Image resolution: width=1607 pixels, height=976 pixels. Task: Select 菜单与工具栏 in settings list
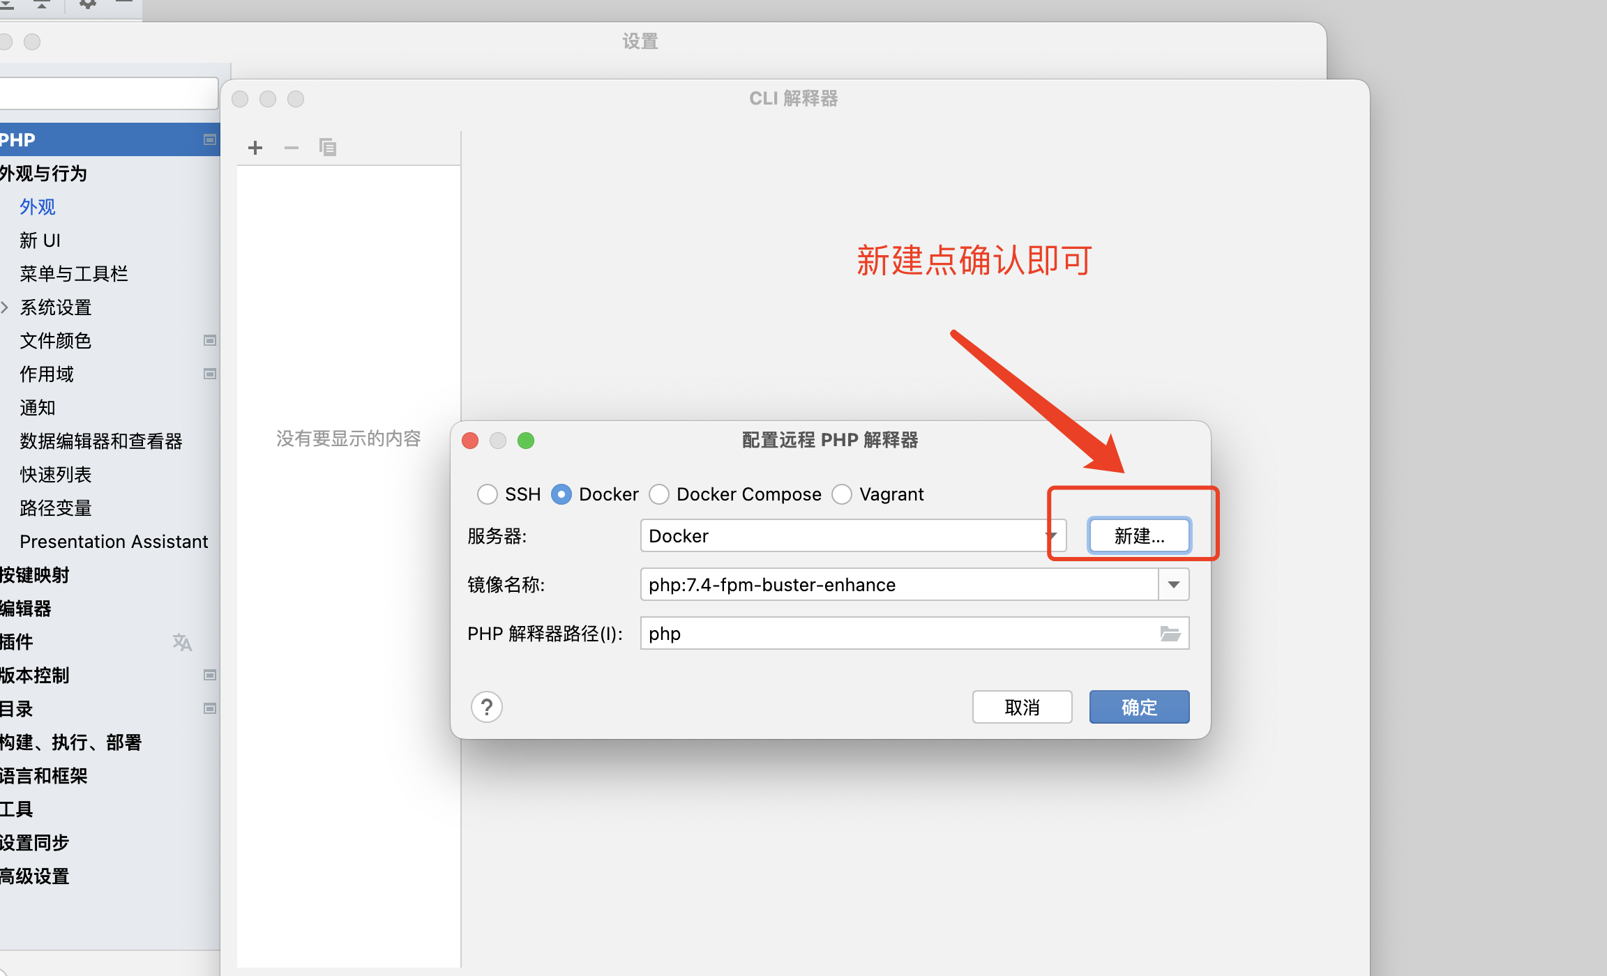(74, 274)
